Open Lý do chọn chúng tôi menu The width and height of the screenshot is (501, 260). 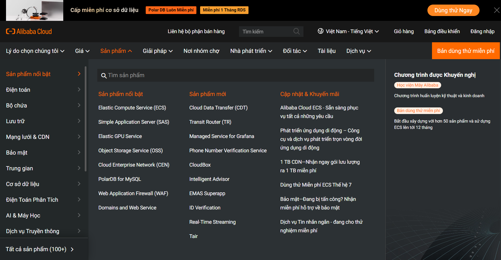coord(35,51)
